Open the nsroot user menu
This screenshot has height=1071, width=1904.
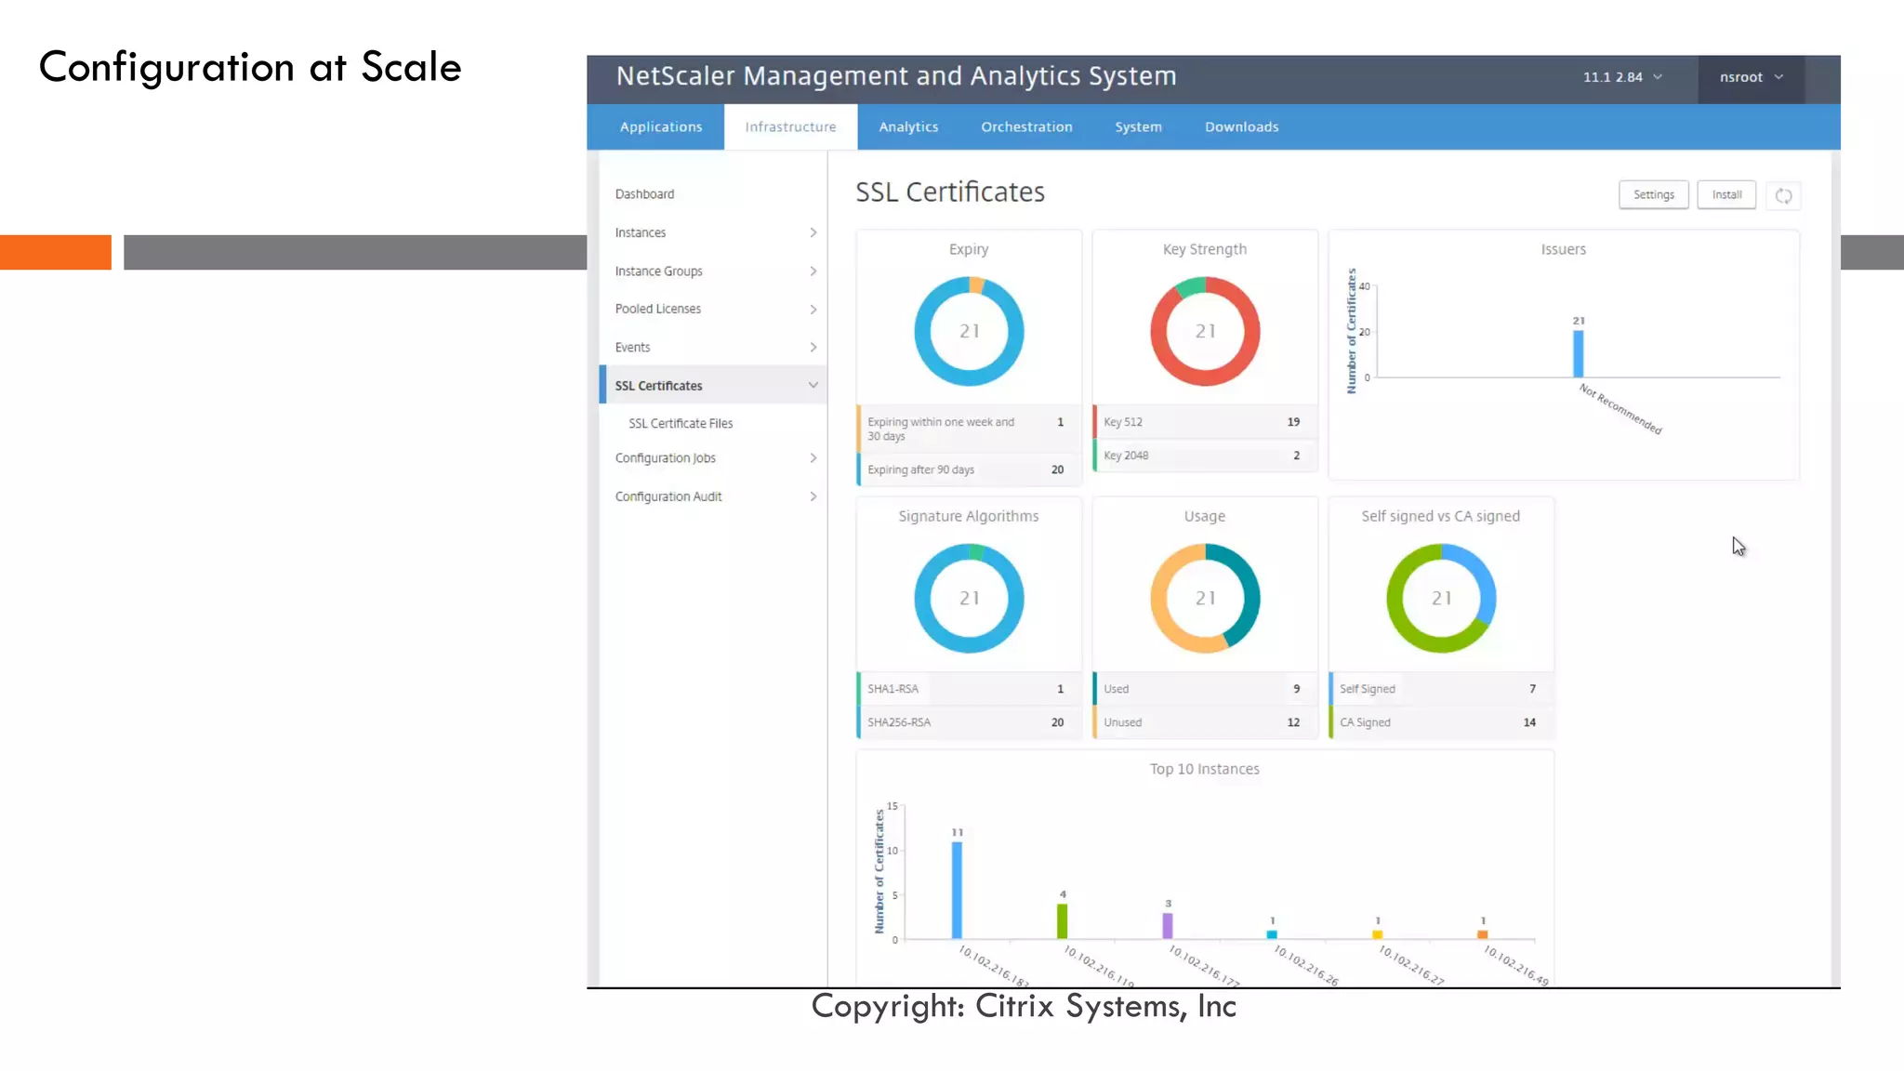point(1751,77)
